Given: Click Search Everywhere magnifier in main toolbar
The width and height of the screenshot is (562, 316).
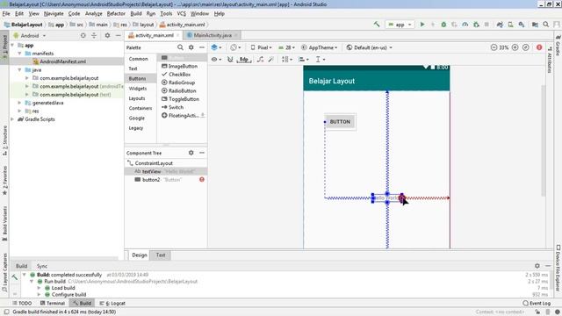Looking at the screenshot, I should point(546,25).
